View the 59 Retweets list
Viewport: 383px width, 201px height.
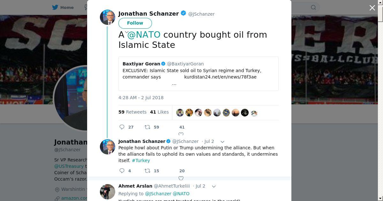click(132, 112)
